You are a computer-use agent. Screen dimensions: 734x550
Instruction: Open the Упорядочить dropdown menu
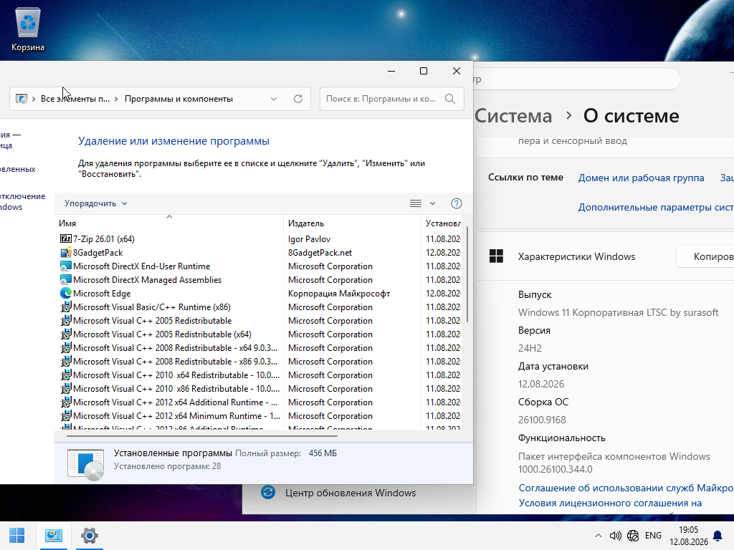95,203
